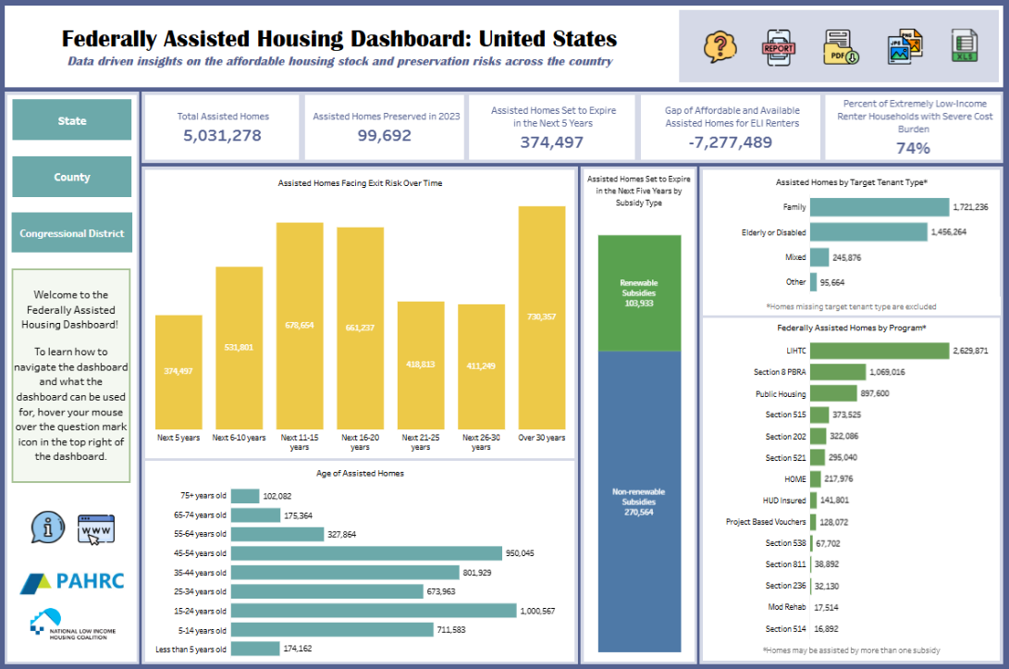Screen dimensions: 1009x669
Task: Click Non-renewable Subsidies blue segment
Action: 639,502
